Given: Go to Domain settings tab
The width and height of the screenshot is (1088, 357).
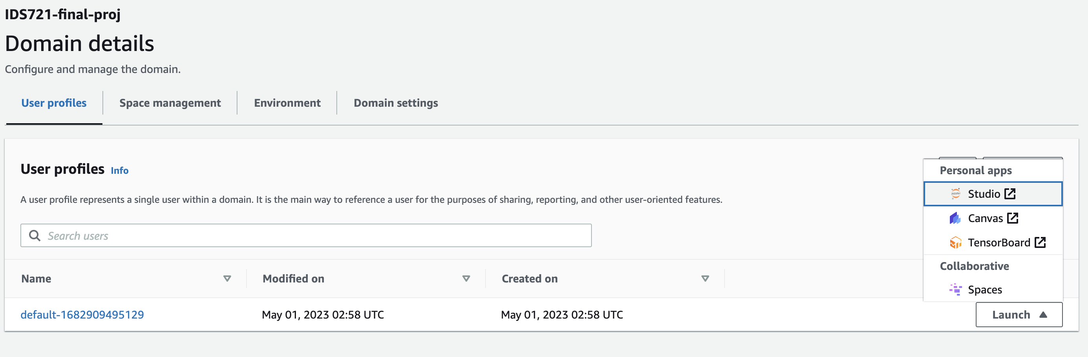Looking at the screenshot, I should tap(396, 103).
